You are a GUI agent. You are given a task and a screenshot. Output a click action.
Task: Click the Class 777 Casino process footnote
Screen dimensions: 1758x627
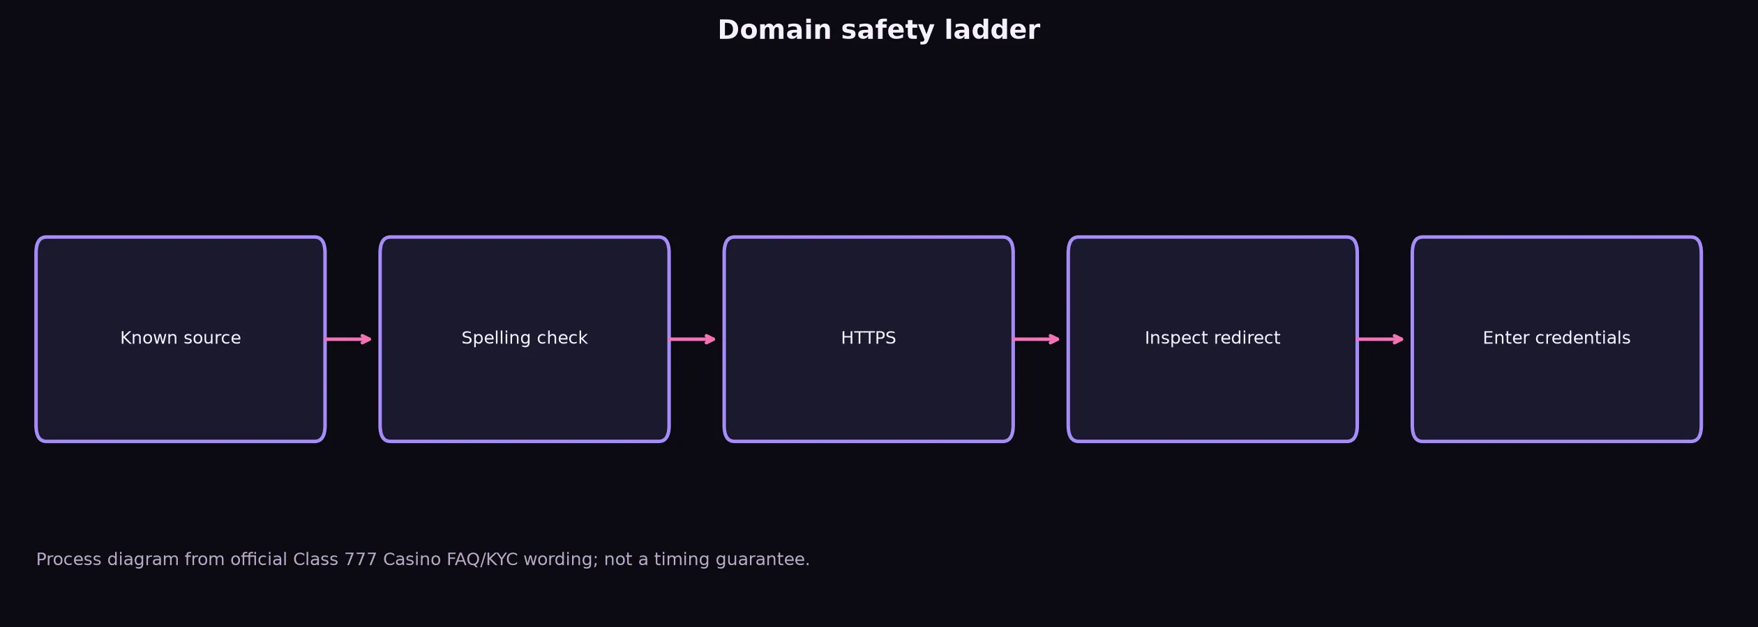pyautogui.click(x=423, y=559)
